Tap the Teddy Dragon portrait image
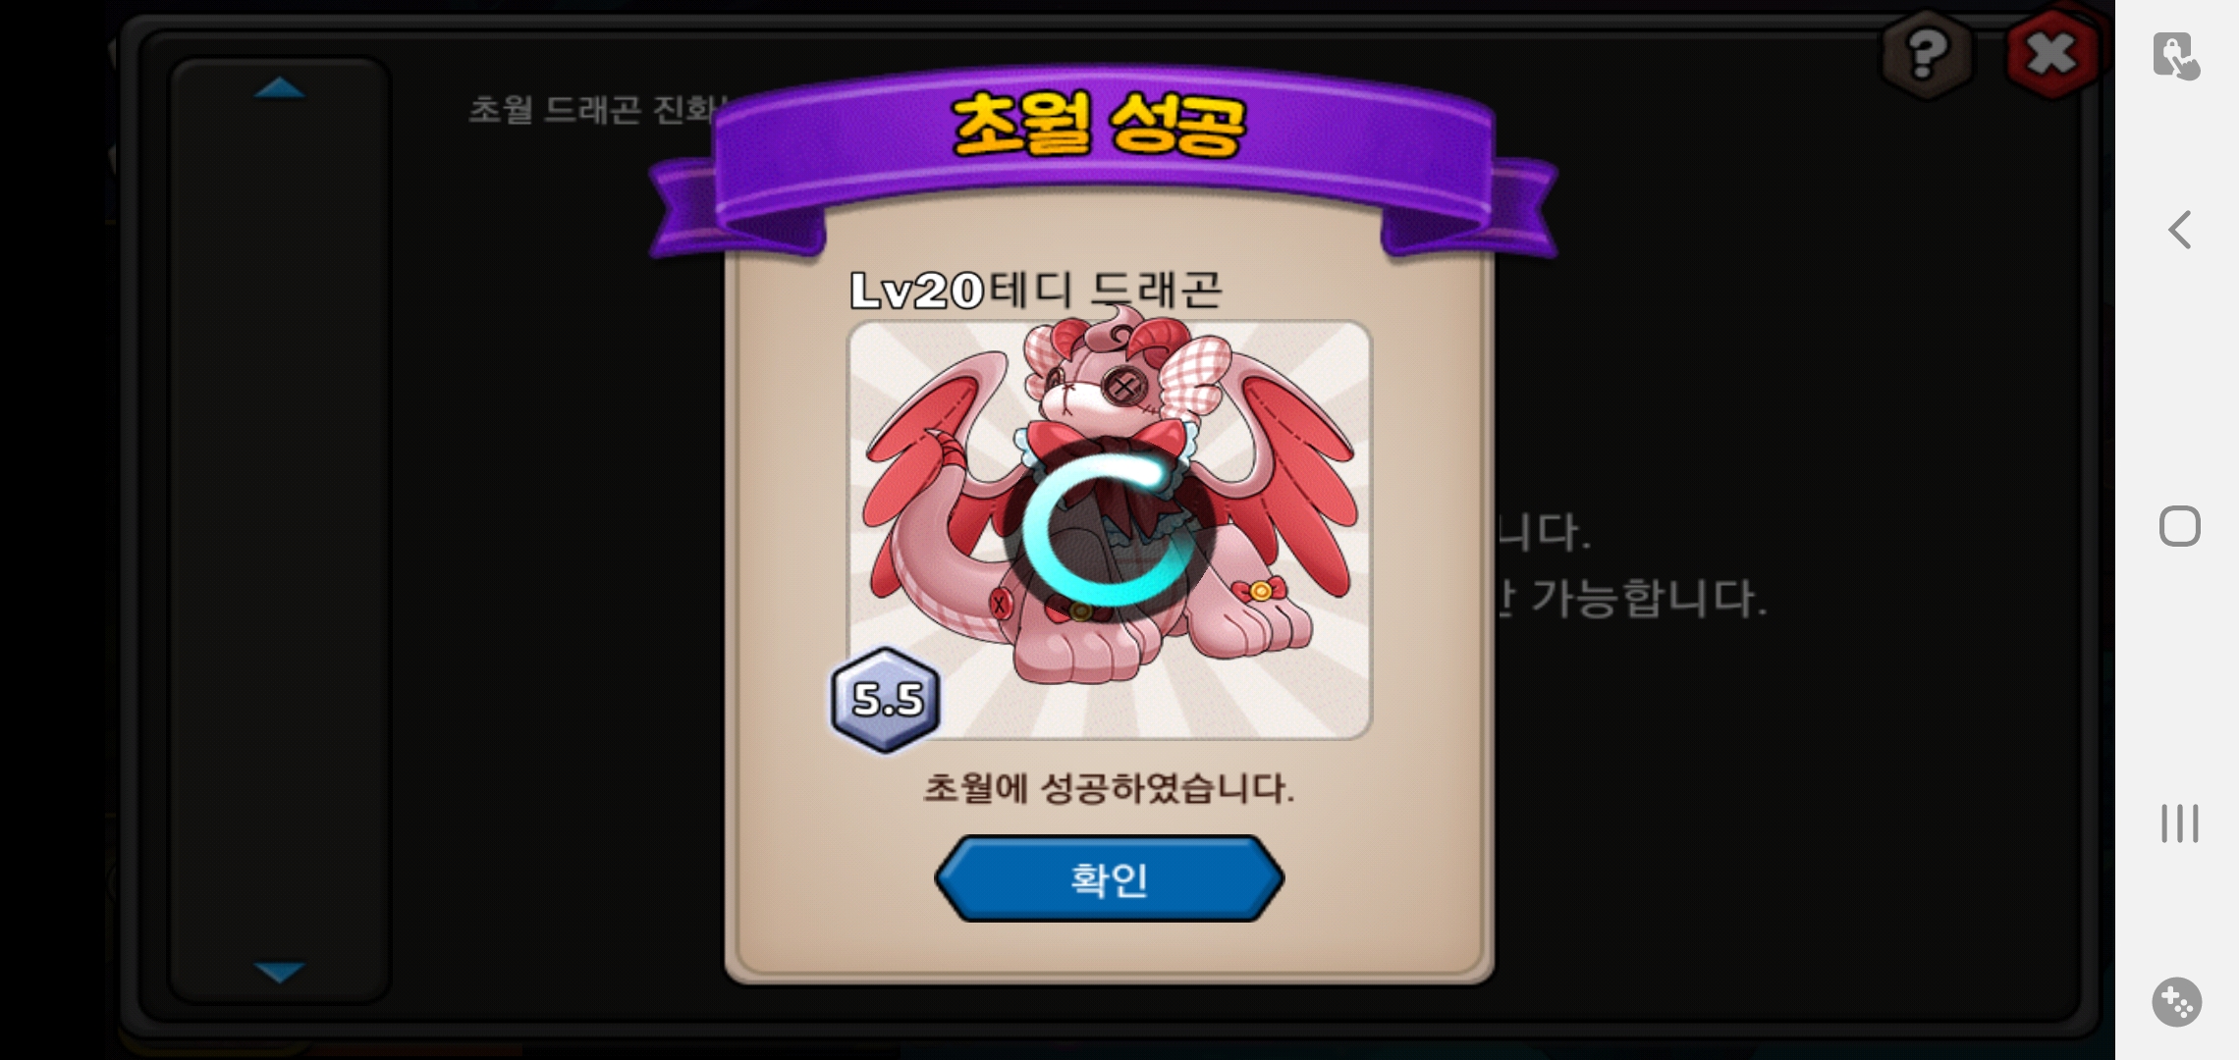The image size is (2239, 1060). point(1109,530)
